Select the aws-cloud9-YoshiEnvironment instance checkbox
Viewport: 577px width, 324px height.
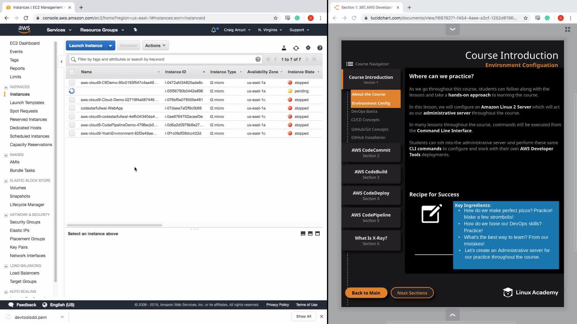72,133
